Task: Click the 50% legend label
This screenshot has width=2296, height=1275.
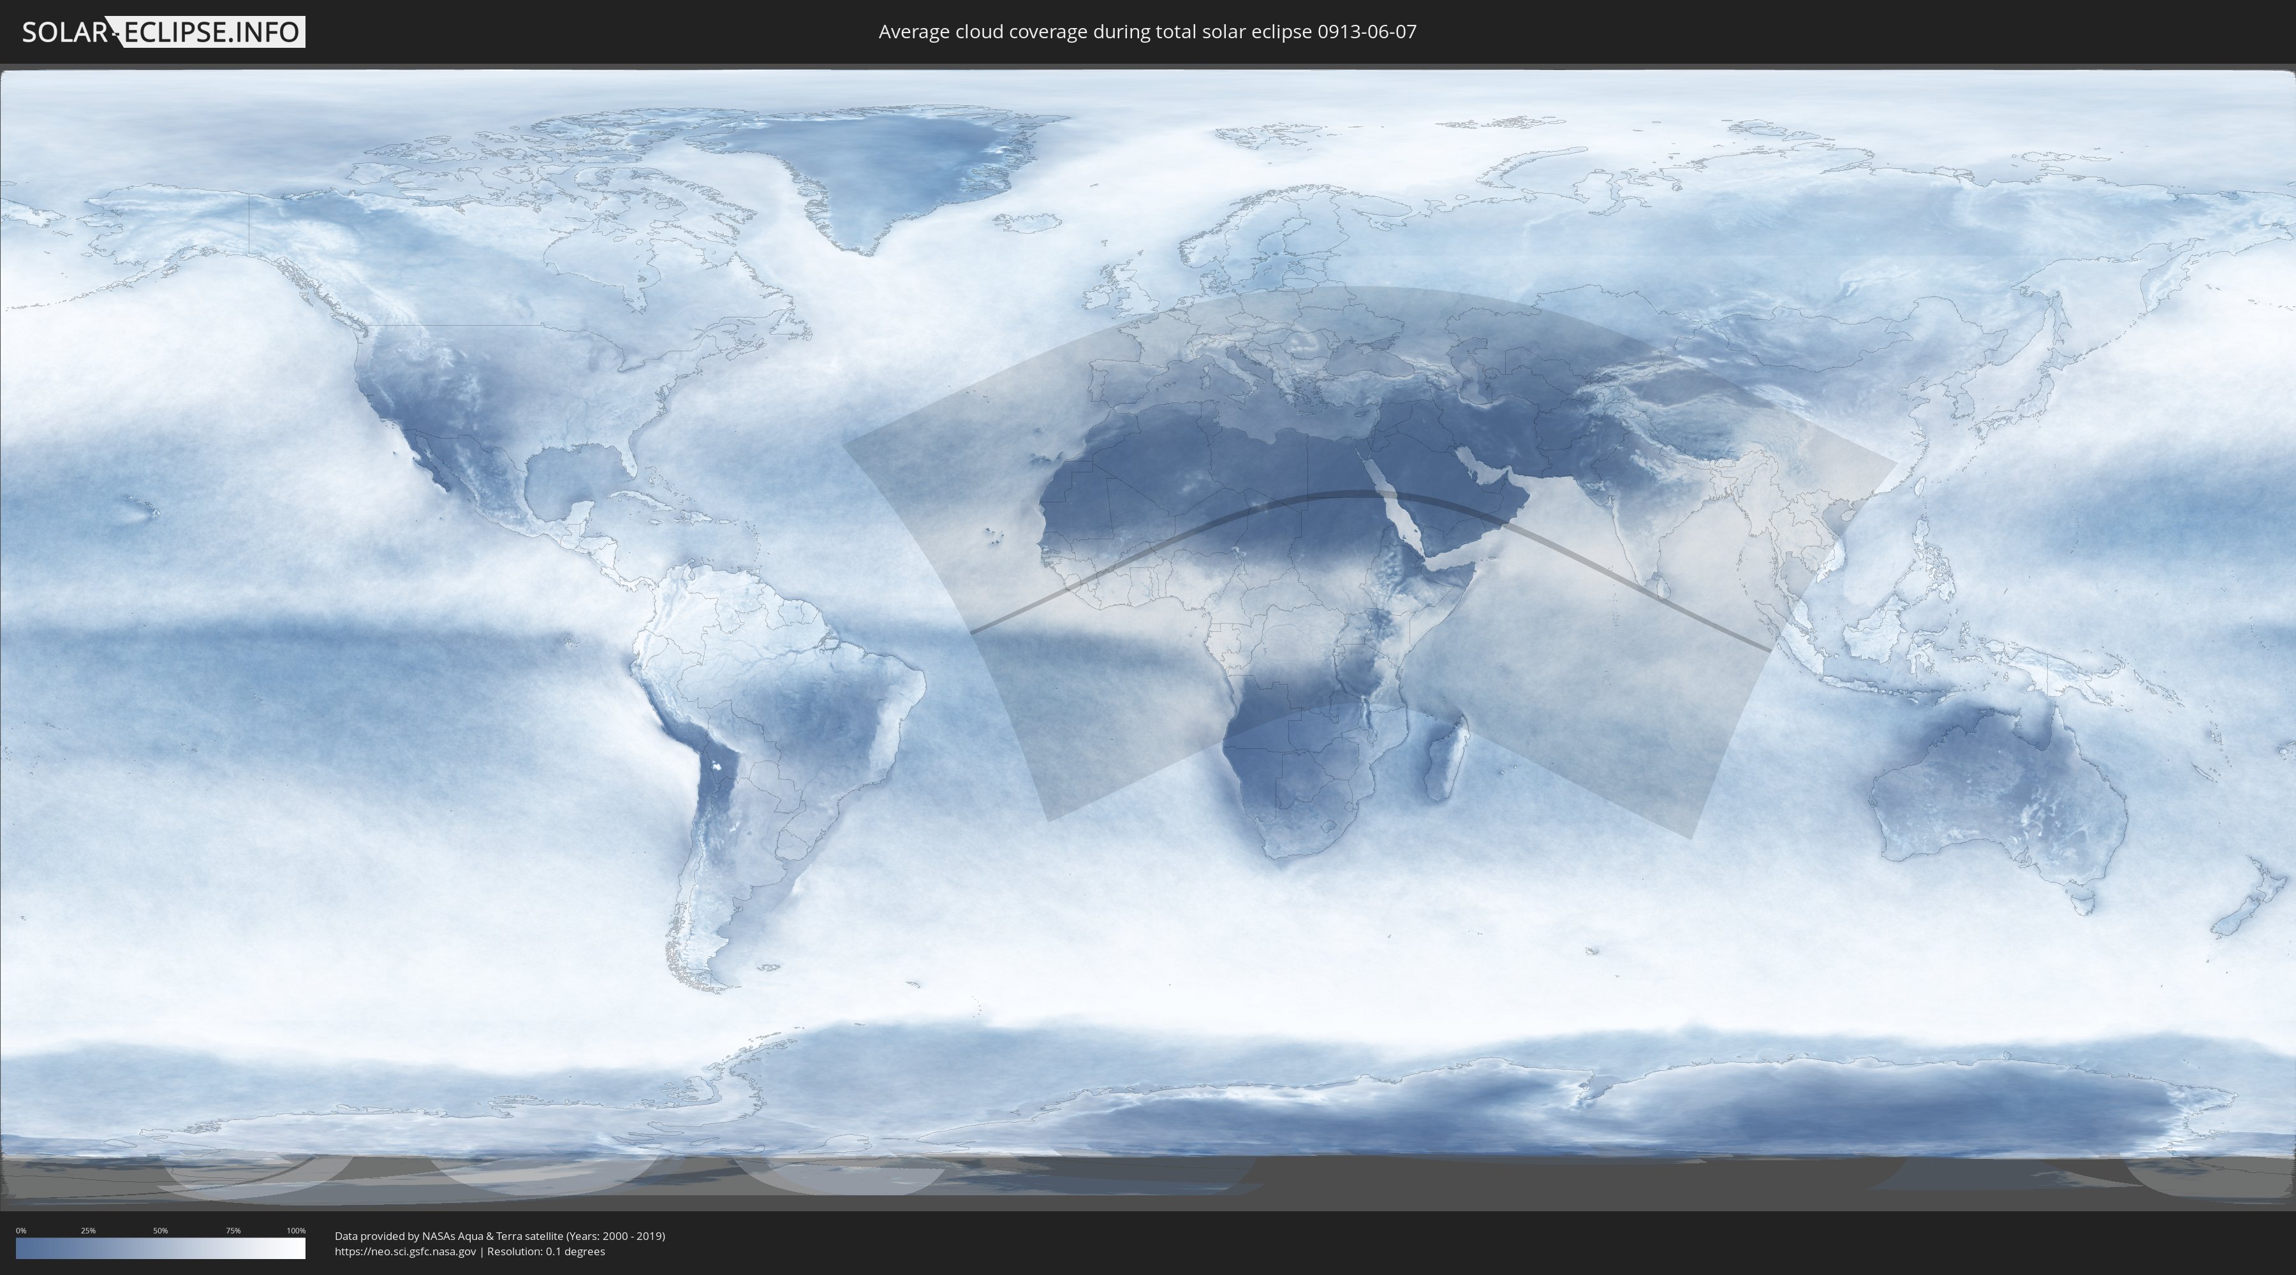Action: click(x=161, y=1230)
